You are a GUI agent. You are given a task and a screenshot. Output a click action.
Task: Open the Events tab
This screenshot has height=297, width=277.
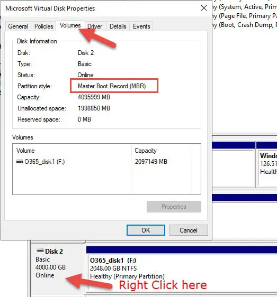[x=141, y=26]
